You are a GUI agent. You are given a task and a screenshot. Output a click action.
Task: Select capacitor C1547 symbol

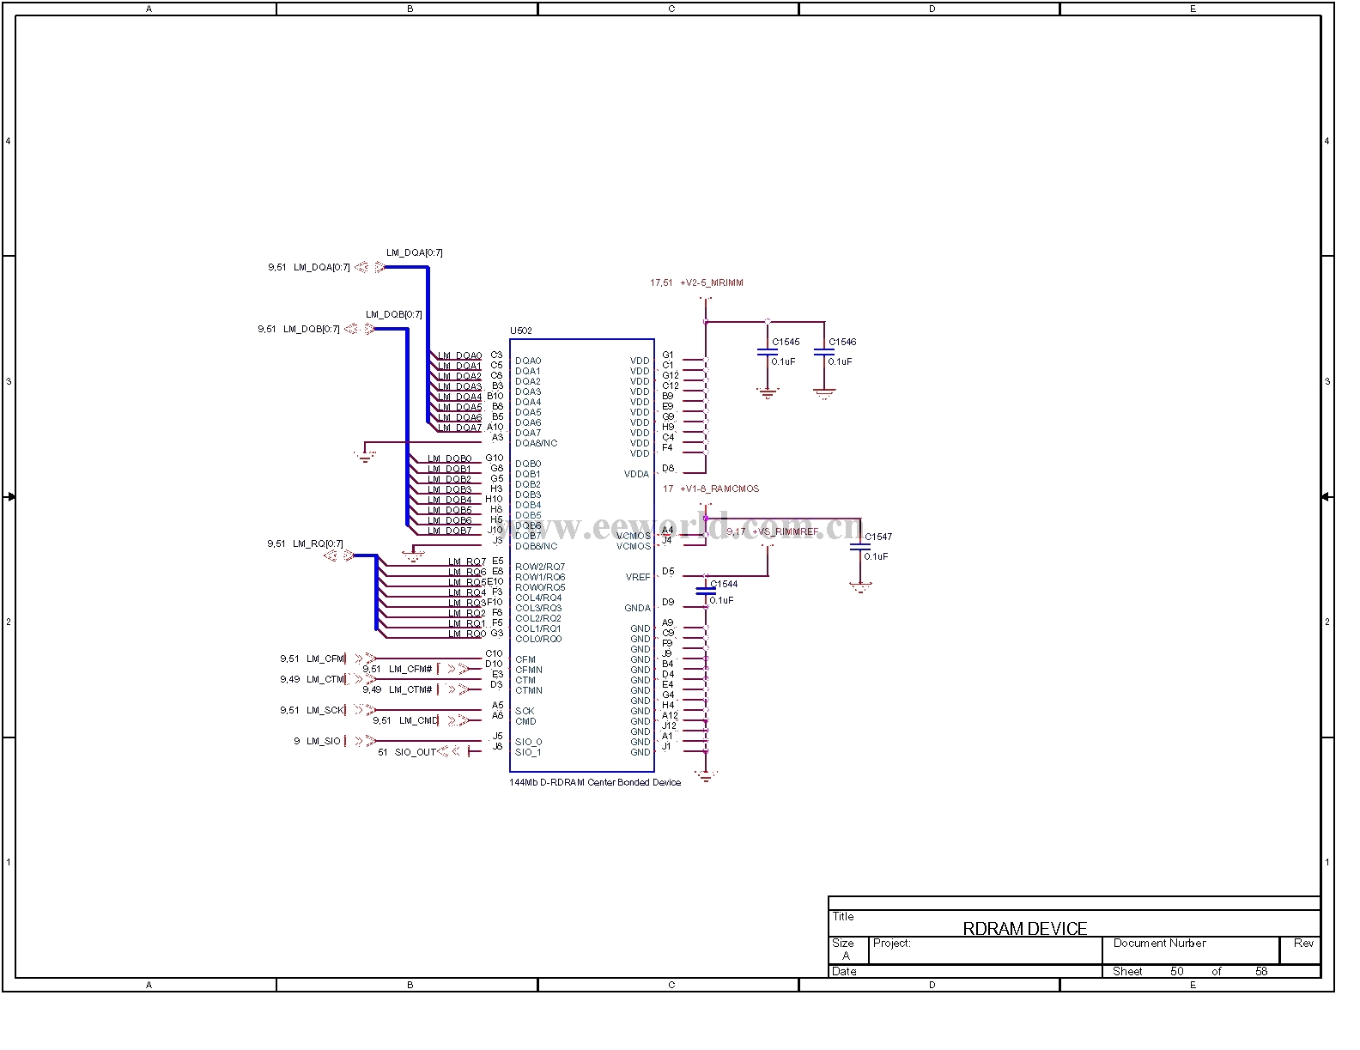pyautogui.click(x=859, y=547)
